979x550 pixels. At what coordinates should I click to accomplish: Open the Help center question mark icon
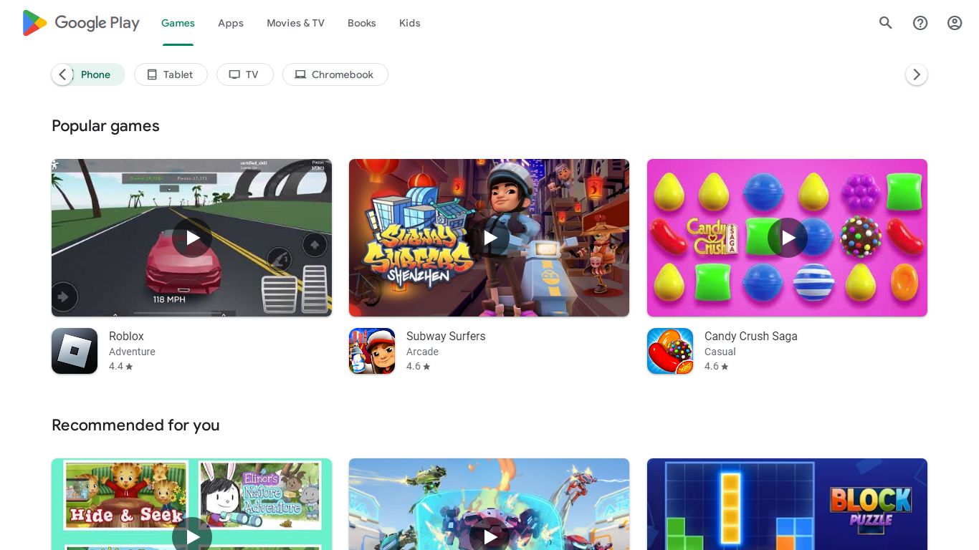[920, 23]
